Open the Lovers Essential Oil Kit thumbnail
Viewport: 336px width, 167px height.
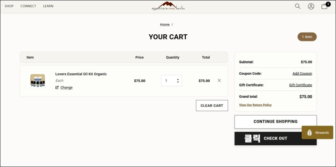[x=38, y=80]
